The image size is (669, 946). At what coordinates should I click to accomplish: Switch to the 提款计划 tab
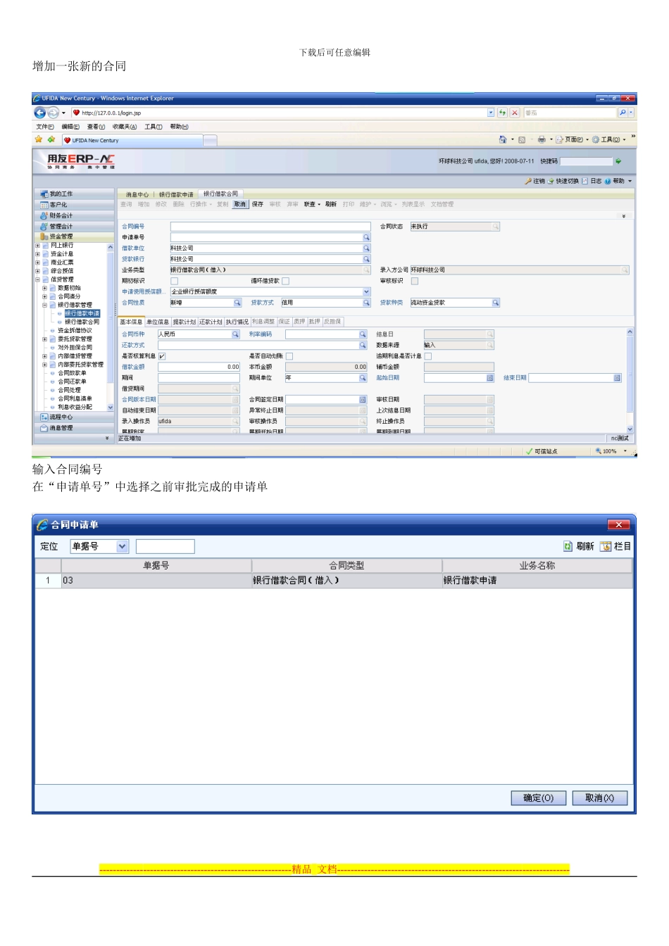185,322
